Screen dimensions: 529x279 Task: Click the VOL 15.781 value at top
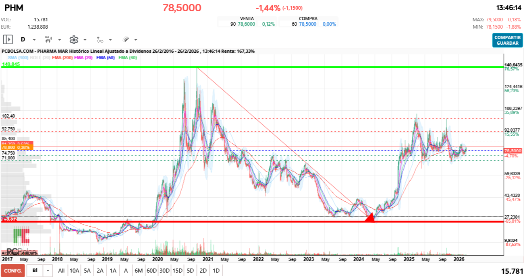coord(41,19)
